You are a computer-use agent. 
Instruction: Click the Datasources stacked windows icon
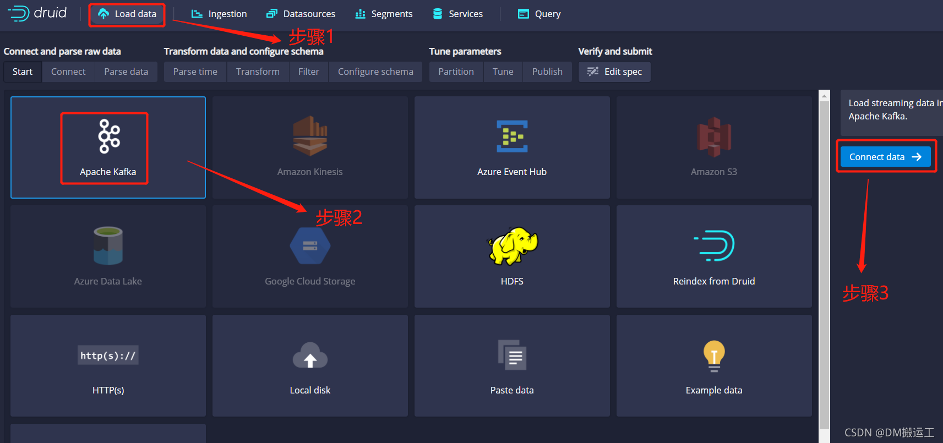tap(271, 14)
